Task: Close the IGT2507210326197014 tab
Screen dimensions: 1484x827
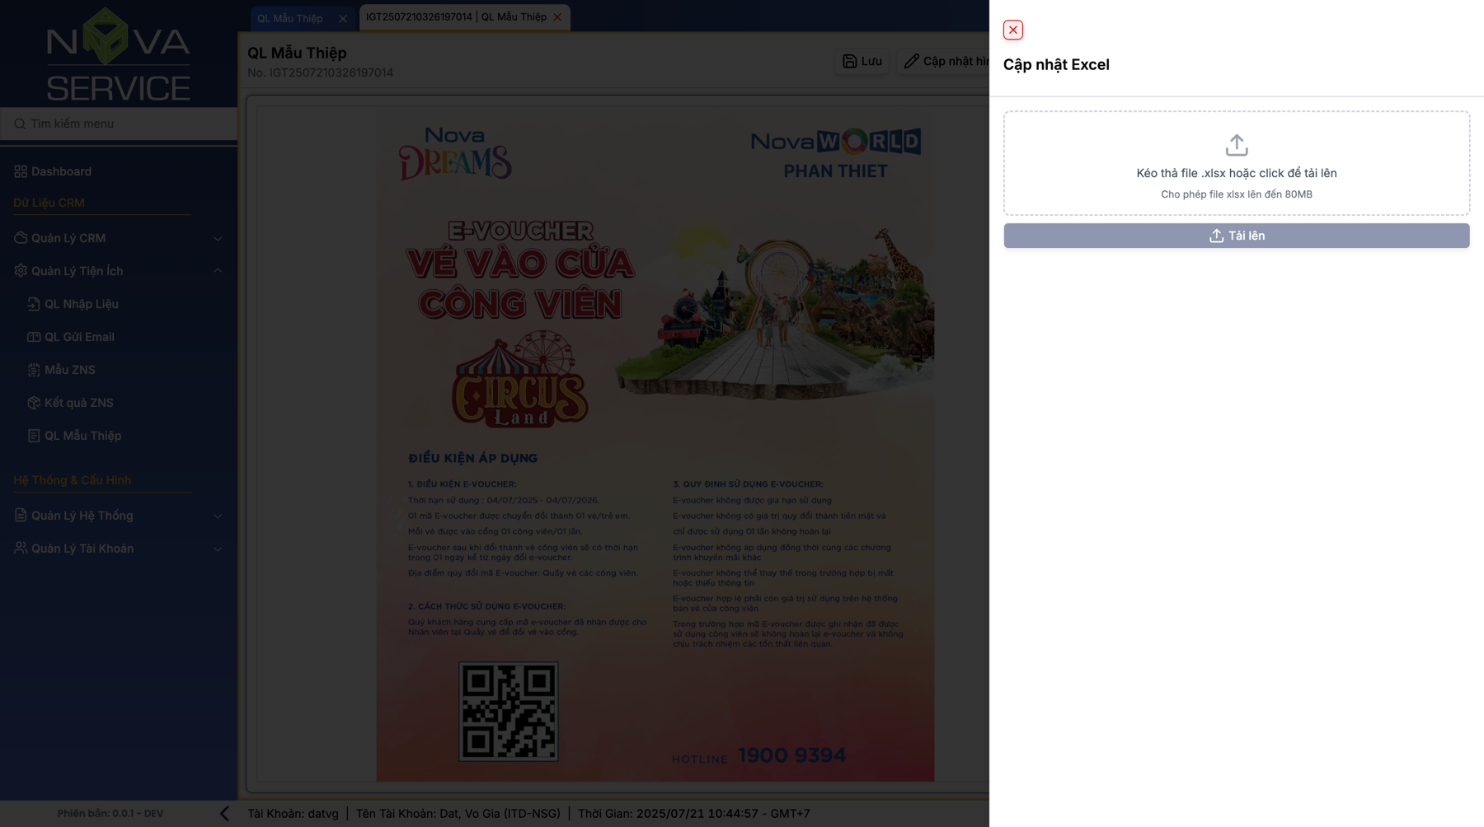Action: coord(557,16)
